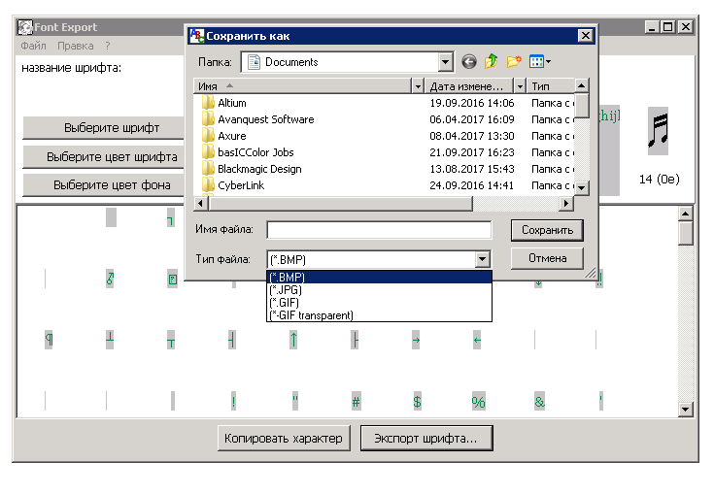
Task: Open the view menu icon
Action: tap(539, 61)
